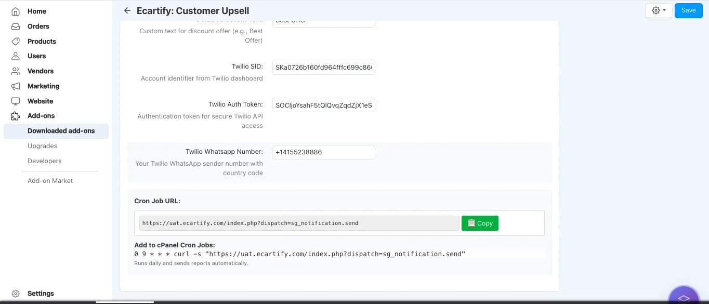Click 'Add to cPanel Cron Jobs' heading
Viewport: 709px width, 304px height.
[x=175, y=245]
